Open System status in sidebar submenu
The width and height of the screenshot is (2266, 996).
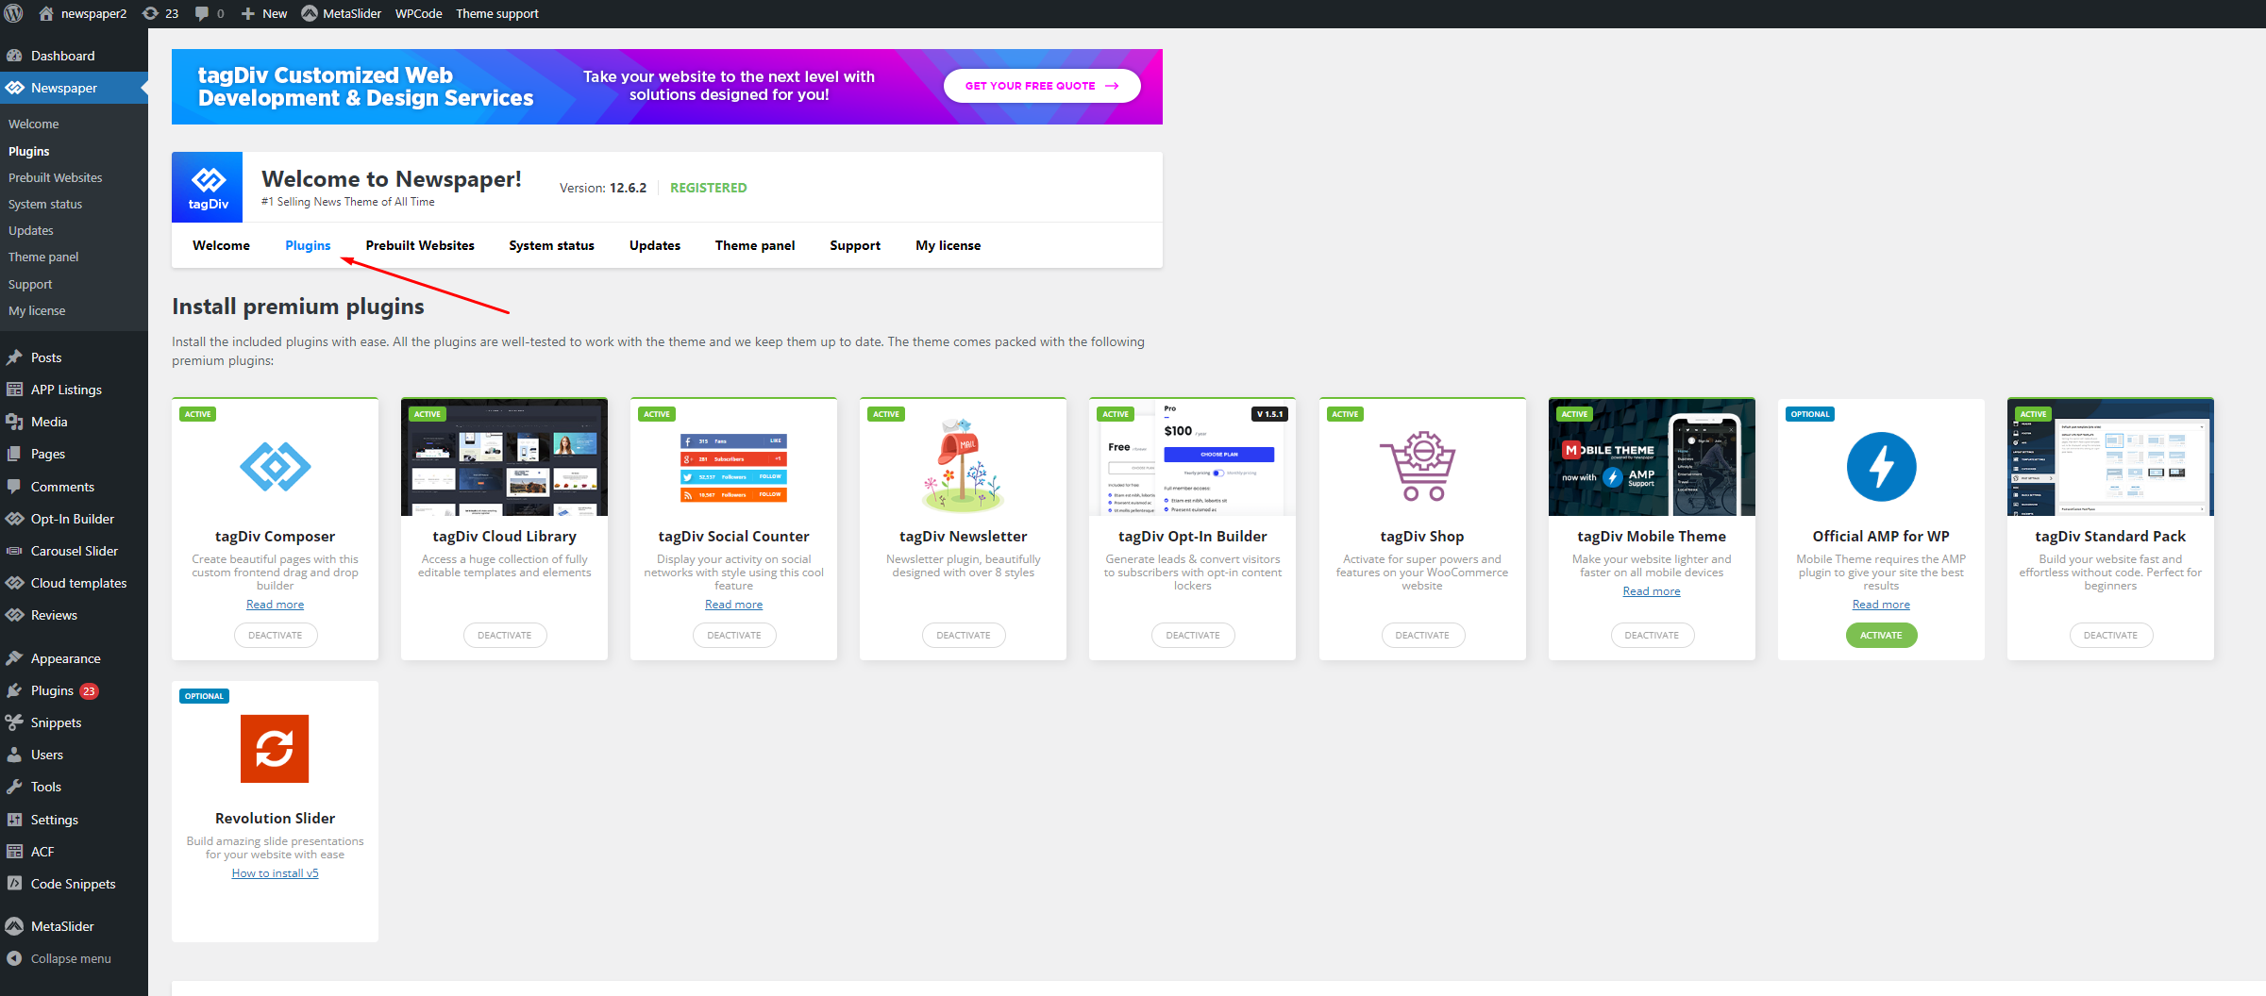tap(45, 204)
